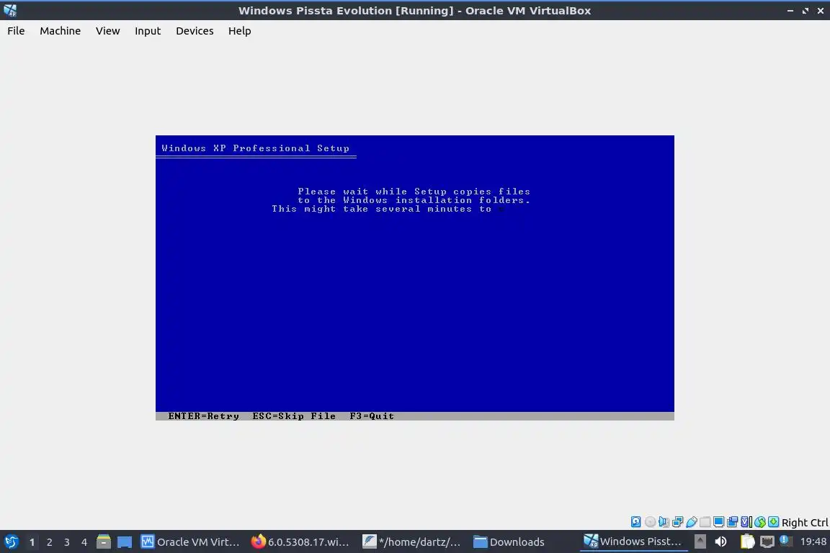Click the mouse integration indicator icon
This screenshot has height=553, width=830.
click(760, 522)
